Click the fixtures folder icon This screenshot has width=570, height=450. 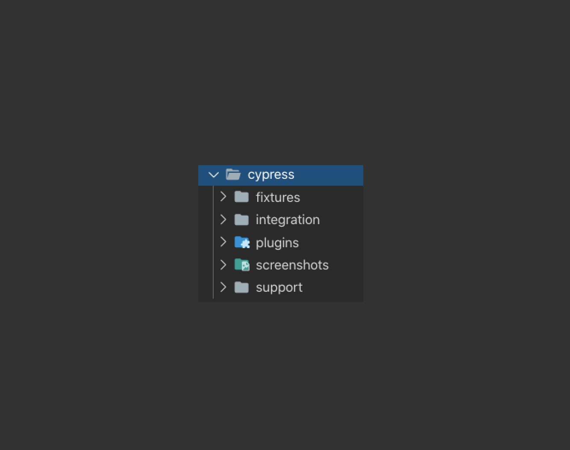[x=241, y=197]
